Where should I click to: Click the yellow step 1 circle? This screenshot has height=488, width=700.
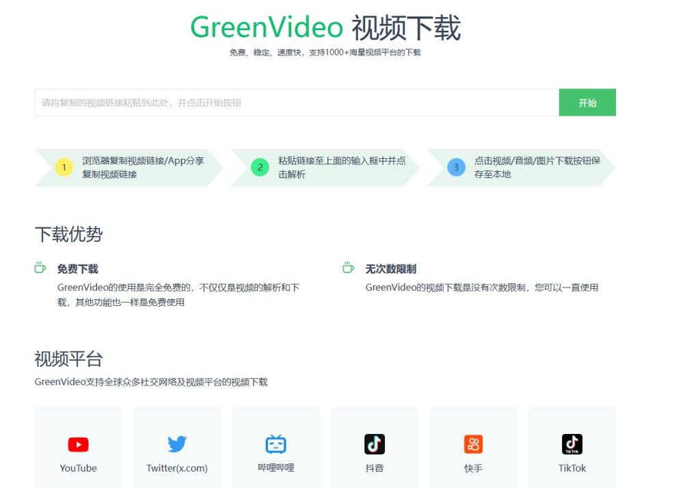64,167
